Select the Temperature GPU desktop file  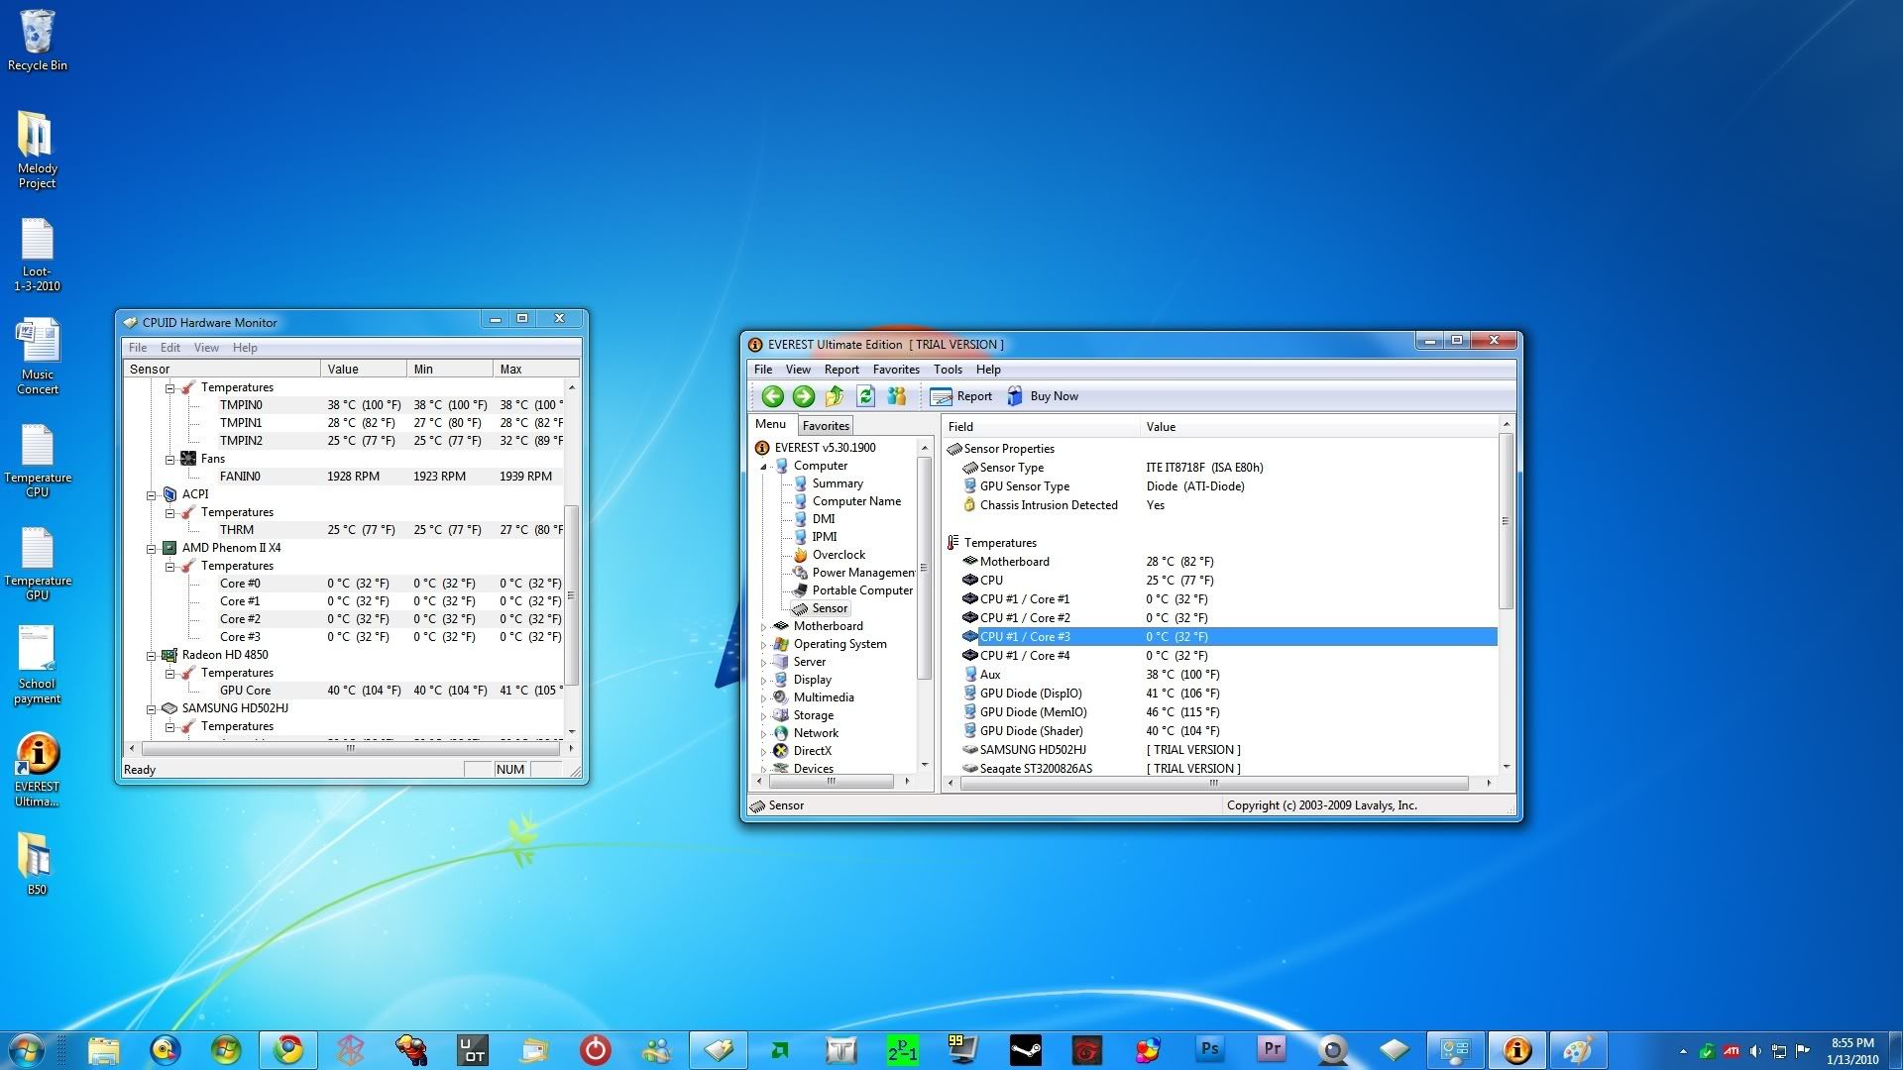[38, 563]
